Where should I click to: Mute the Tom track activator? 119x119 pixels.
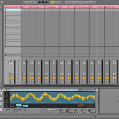click(114, 78)
